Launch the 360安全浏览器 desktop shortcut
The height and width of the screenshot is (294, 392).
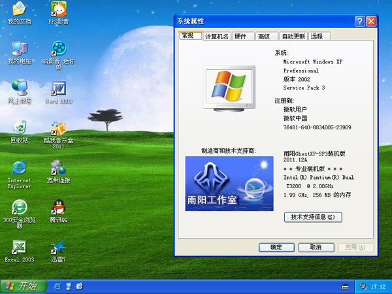tap(19, 214)
